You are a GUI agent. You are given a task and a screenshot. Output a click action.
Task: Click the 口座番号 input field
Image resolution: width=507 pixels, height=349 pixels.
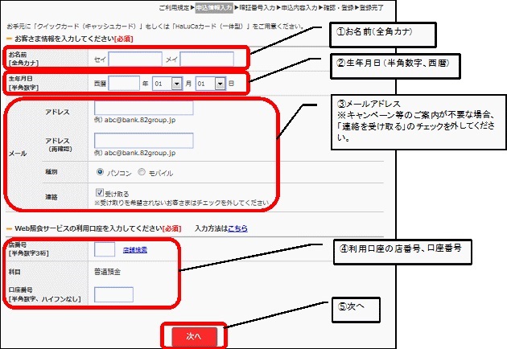(113, 295)
